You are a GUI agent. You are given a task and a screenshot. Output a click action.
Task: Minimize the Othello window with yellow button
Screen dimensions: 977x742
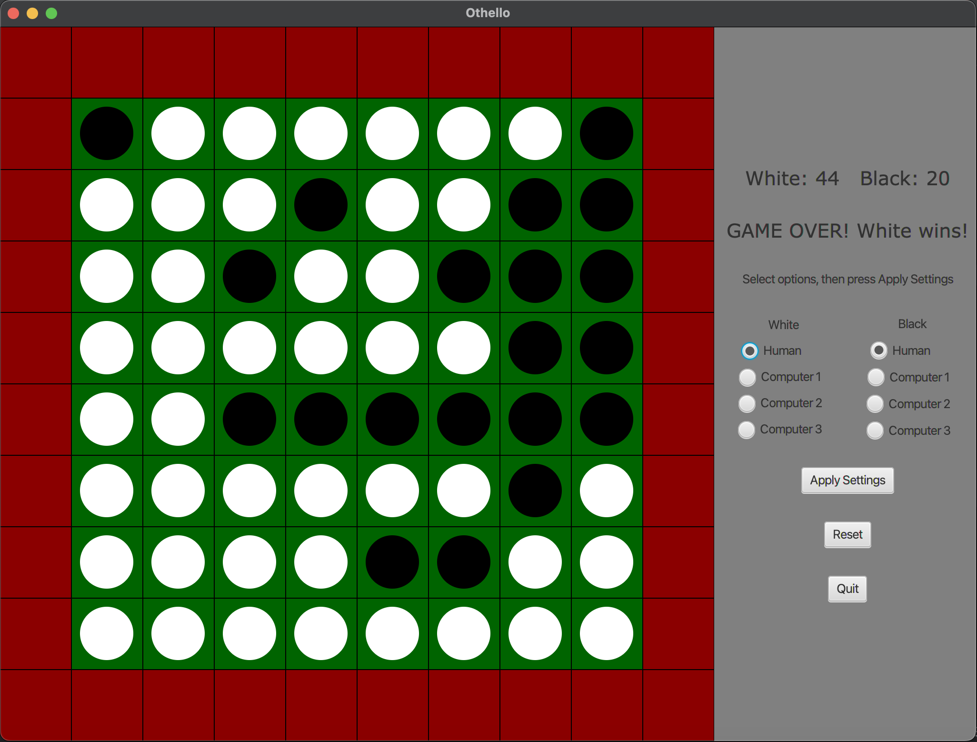pyautogui.click(x=32, y=13)
